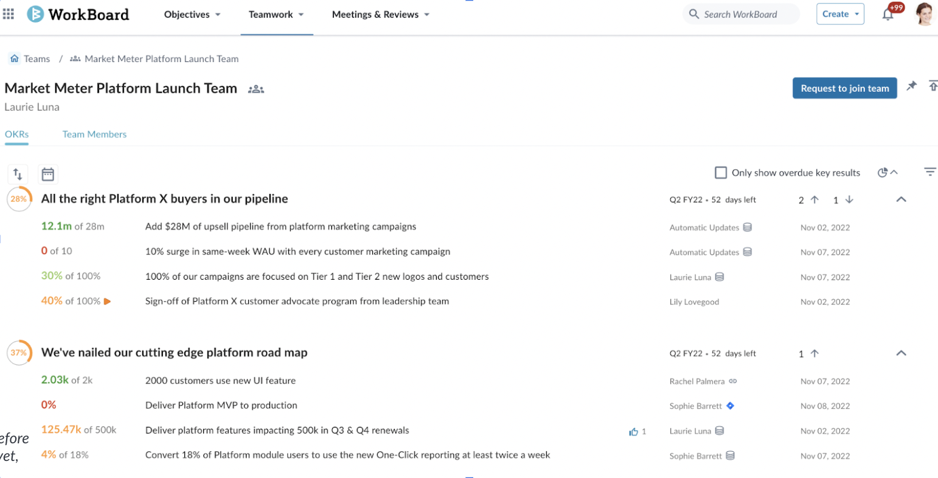Click database icon in Laurie Luna 125.47k row

click(x=720, y=431)
